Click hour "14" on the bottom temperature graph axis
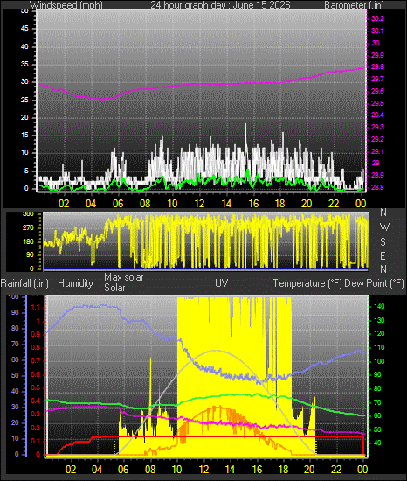This screenshot has width=407, height=481. pos(230,470)
